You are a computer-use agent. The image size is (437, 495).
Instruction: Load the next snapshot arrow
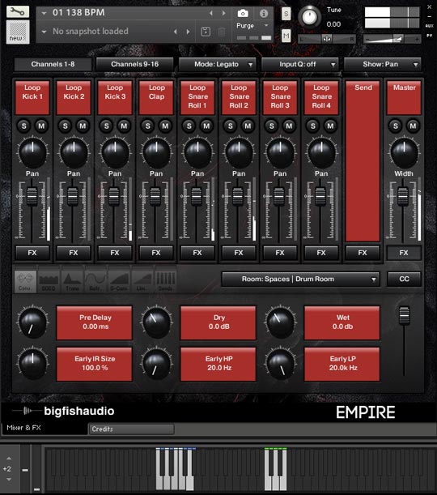[189, 32]
